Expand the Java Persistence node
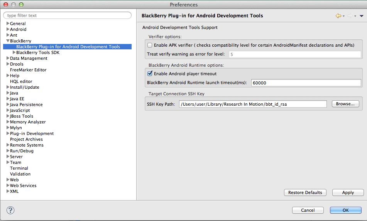 click(x=8, y=105)
